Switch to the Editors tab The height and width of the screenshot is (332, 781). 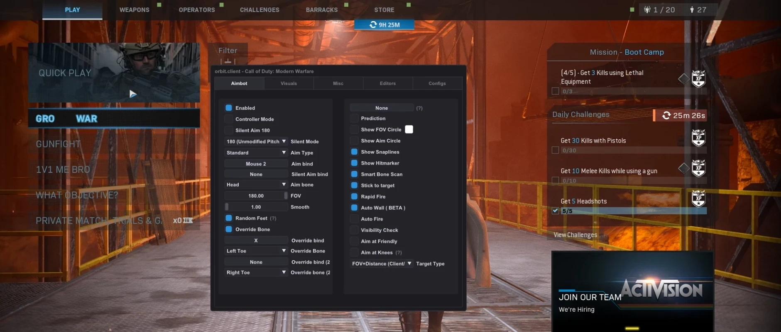(x=388, y=83)
